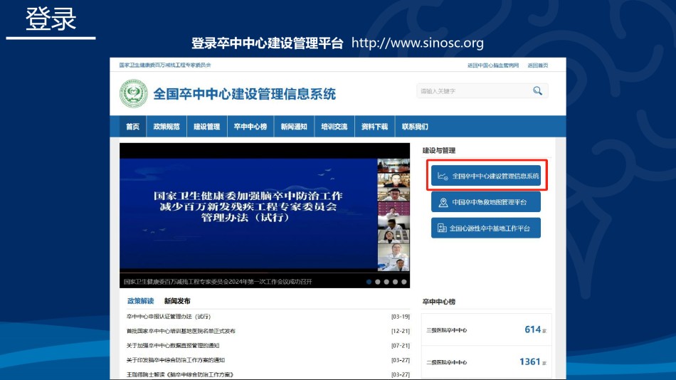Click the site emblem logo

point(134,94)
